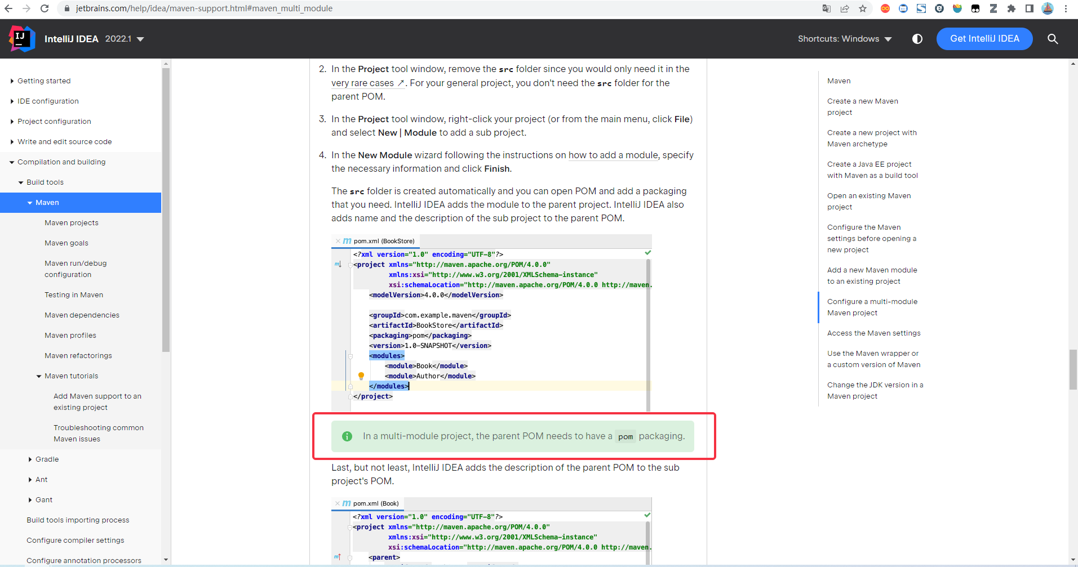
Task: Open Maven goals in sidebar
Action: click(x=66, y=243)
